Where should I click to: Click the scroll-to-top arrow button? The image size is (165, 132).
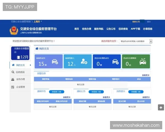pyautogui.click(x=161, y=107)
